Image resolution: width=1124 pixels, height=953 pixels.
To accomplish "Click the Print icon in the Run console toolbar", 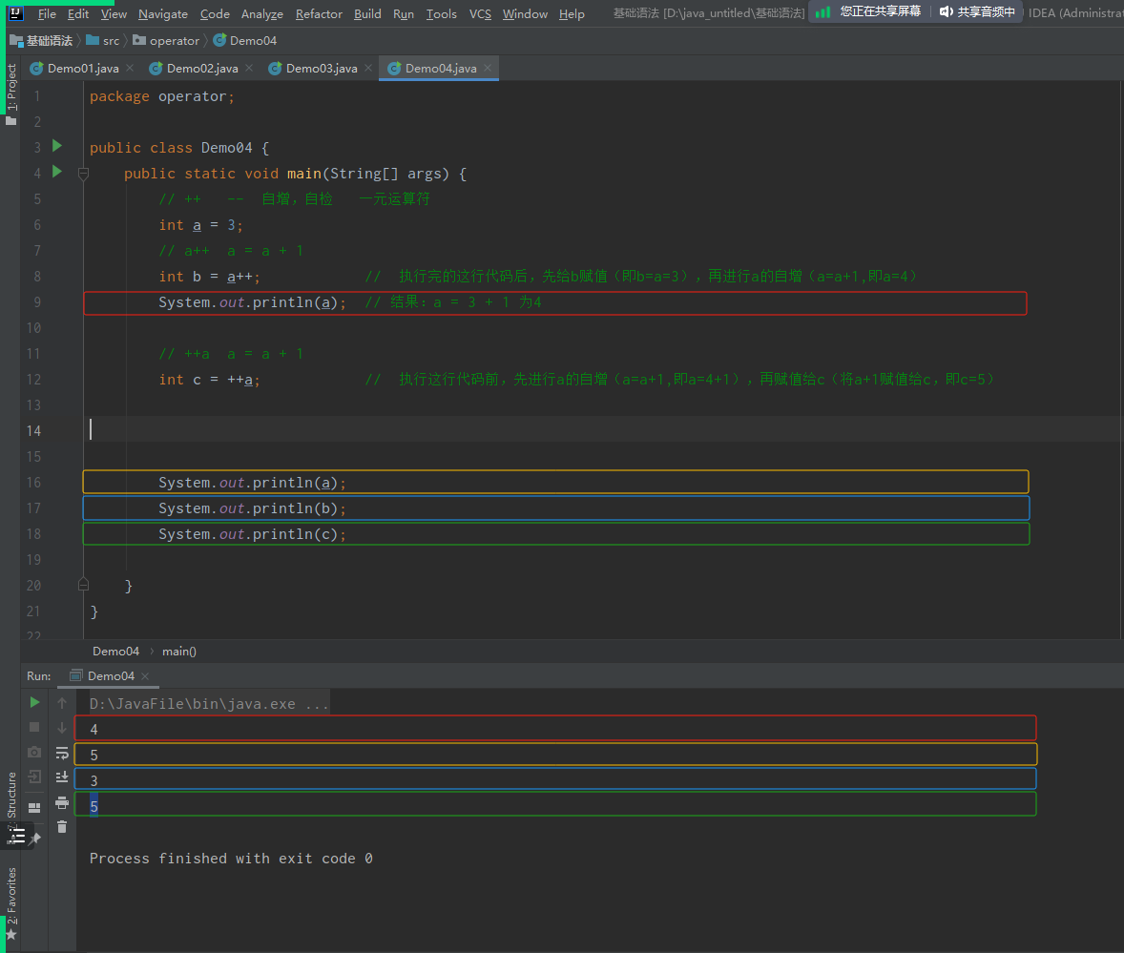I will [62, 802].
